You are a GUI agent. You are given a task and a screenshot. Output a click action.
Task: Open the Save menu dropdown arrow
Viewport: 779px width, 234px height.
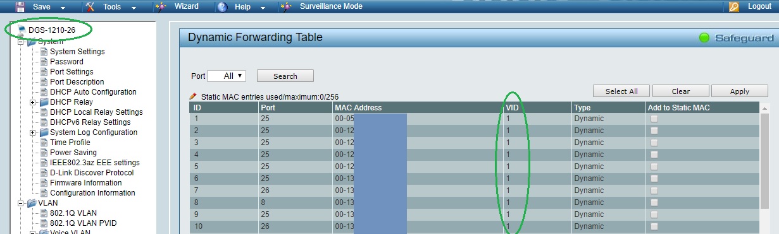[63, 8]
